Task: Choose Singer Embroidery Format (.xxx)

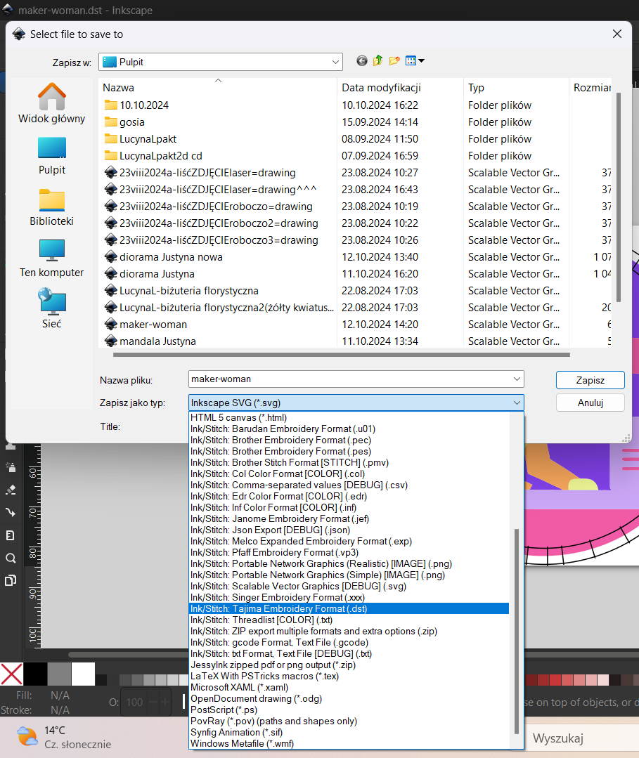Action: tap(349, 598)
